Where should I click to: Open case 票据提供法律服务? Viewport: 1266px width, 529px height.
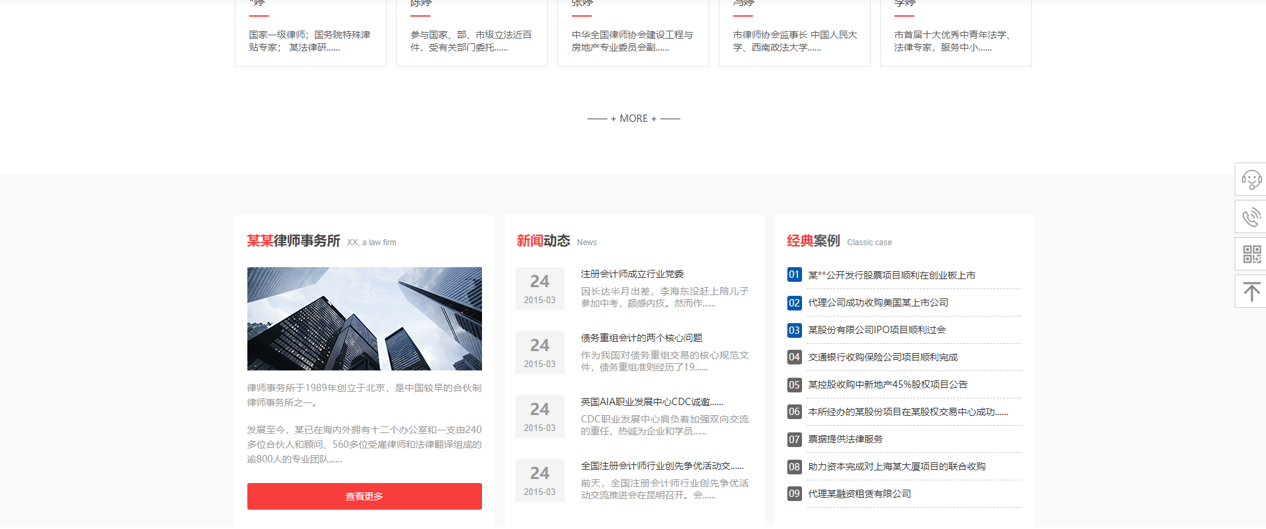pos(845,439)
